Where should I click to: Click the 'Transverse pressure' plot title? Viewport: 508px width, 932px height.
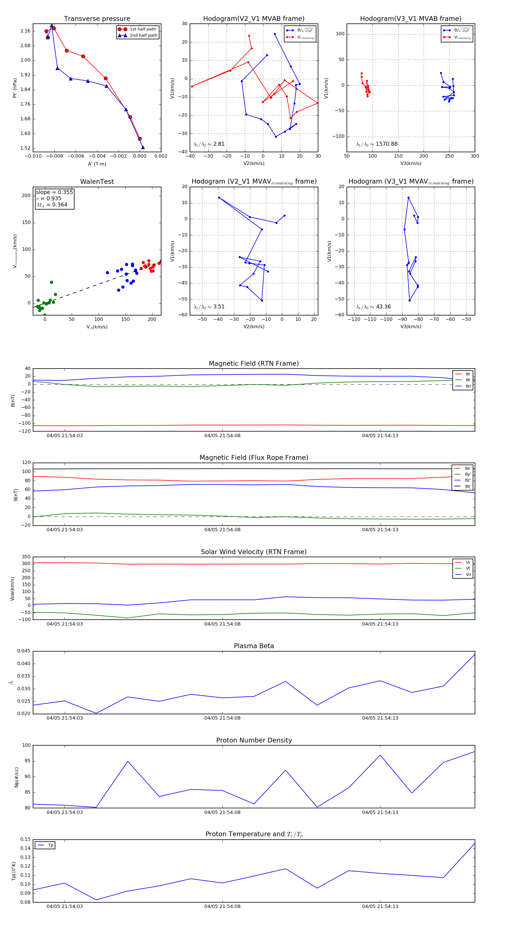click(97, 18)
